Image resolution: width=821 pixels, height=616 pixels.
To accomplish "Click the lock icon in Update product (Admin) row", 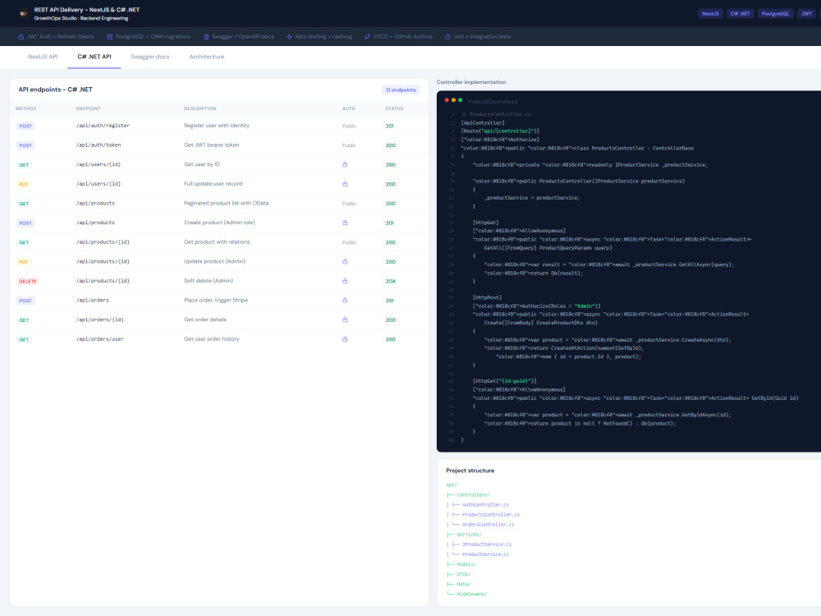I will [x=345, y=261].
